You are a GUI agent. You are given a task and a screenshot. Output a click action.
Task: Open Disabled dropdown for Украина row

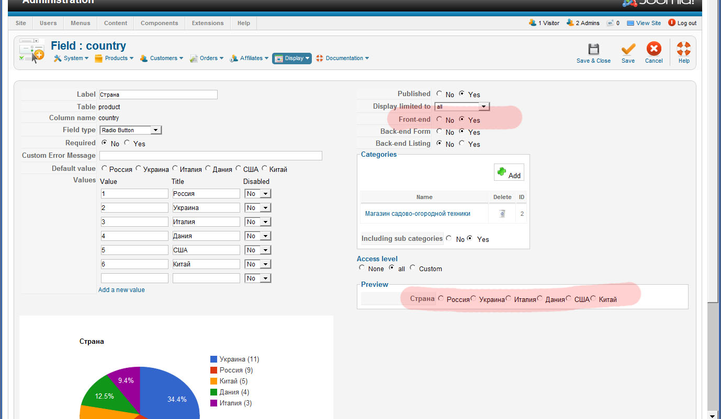(258, 208)
